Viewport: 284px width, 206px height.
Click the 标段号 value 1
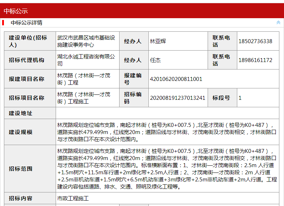pyautogui.click(x=240, y=98)
